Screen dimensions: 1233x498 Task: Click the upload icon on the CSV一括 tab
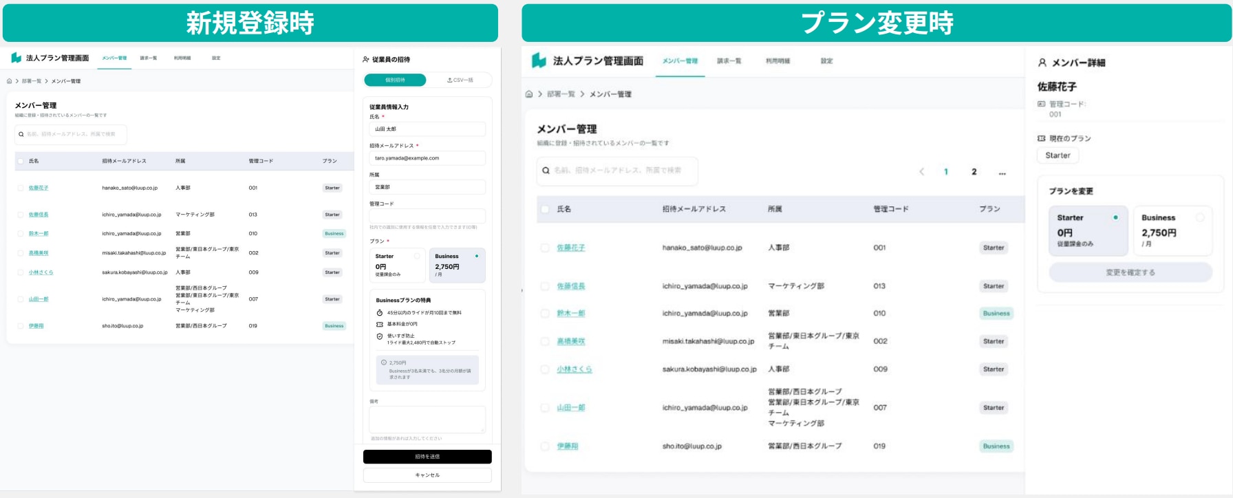[449, 80]
